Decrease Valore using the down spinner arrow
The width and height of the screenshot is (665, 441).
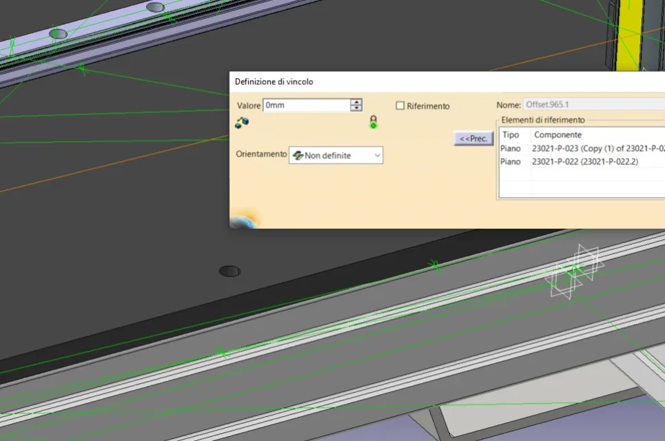(x=356, y=108)
